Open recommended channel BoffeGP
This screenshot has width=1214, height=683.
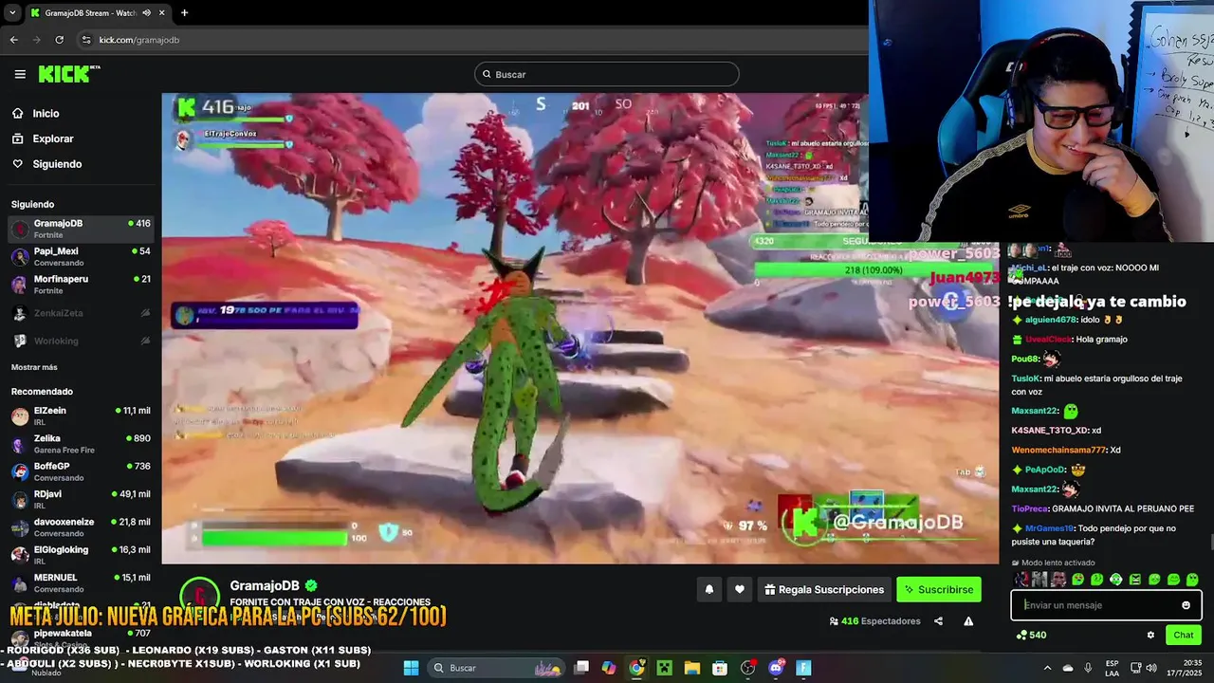[81, 471]
